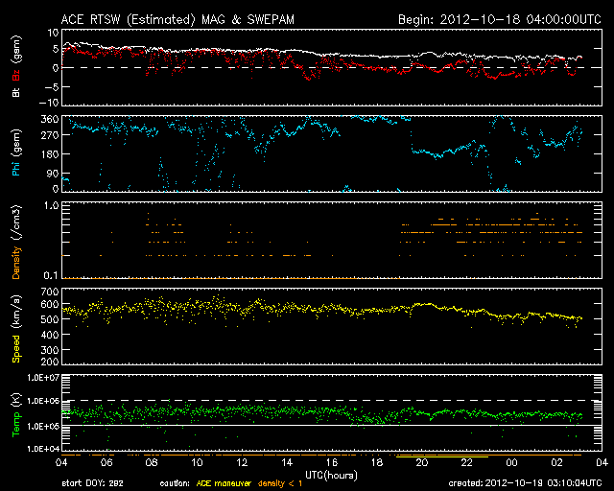Click the red Bz axis label
The width and height of the screenshot is (614, 491).
pos(16,58)
